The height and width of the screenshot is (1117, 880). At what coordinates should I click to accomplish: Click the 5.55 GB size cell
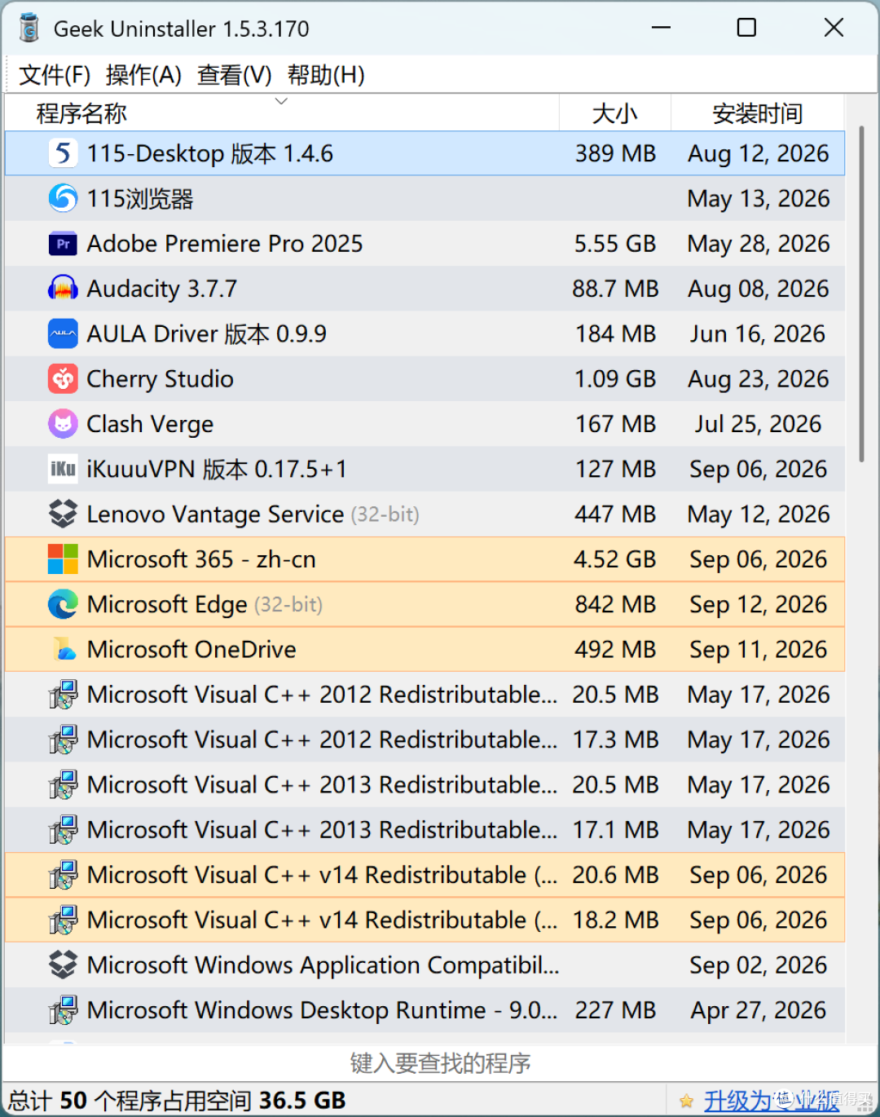coord(615,244)
